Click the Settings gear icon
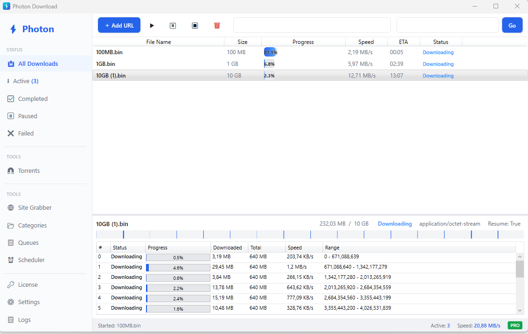528x334 pixels. pos(11,302)
